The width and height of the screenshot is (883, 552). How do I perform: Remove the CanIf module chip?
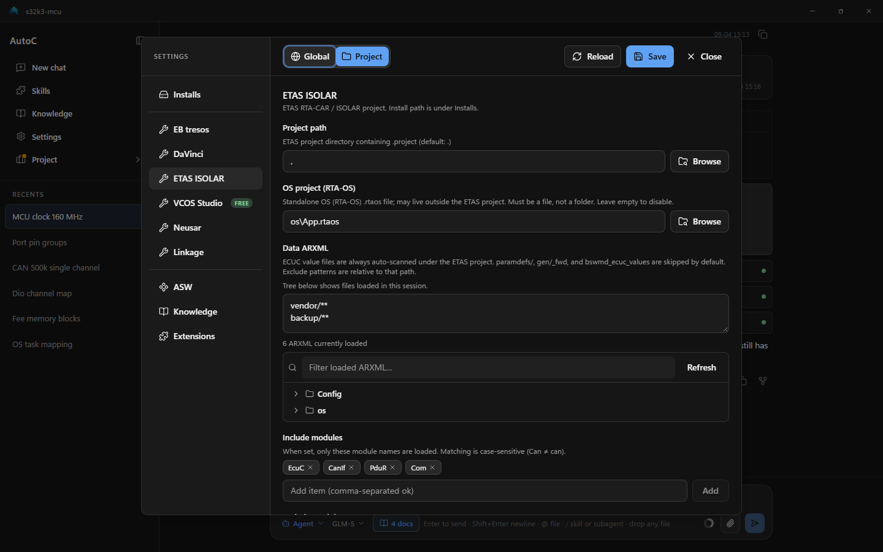(x=351, y=467)
